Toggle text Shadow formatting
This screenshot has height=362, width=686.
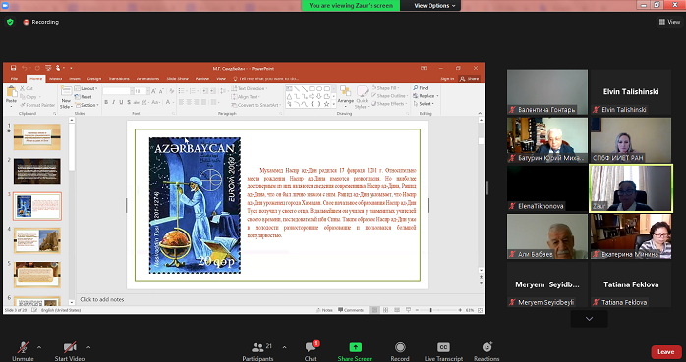129,102
